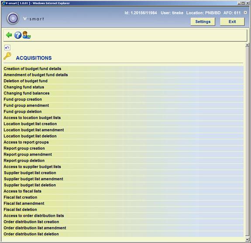This screenshot has width=251, height=243.
Task: Choose Fiscal list deletion row
Action: (124, 209)
